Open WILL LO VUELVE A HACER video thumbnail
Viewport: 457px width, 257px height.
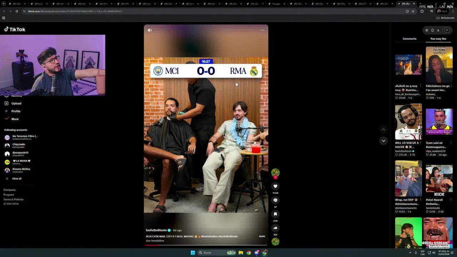coord(408,122)
